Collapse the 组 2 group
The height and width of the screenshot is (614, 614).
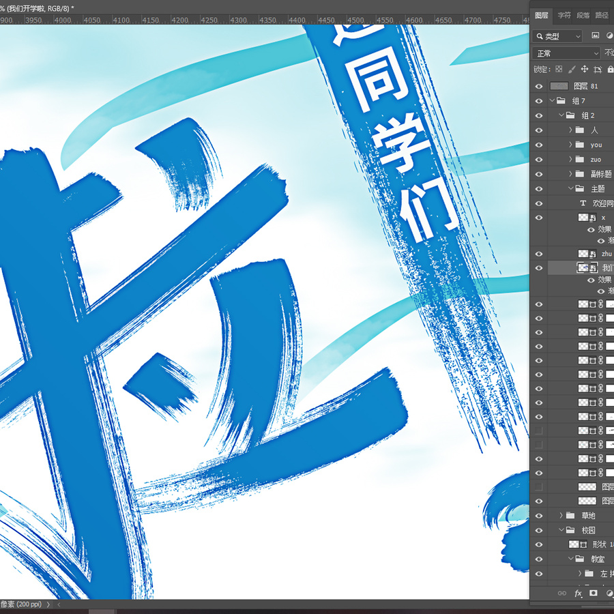(x=561, y=115)
